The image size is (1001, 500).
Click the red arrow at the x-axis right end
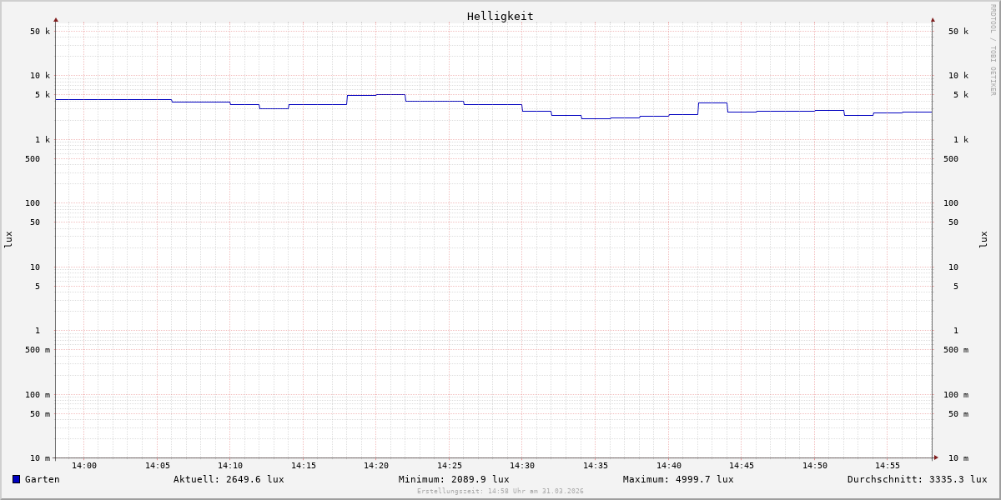(x=936, y=457)
